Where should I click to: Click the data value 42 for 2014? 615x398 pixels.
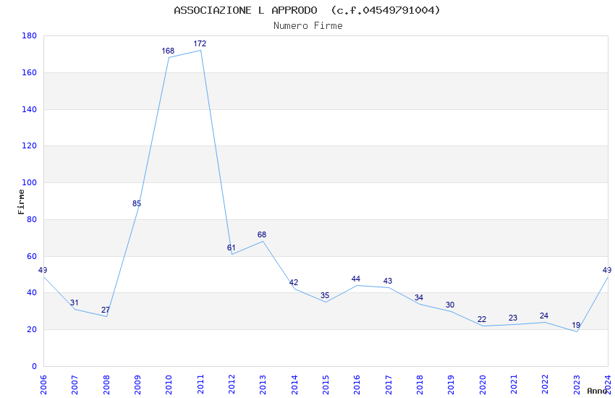294,283
